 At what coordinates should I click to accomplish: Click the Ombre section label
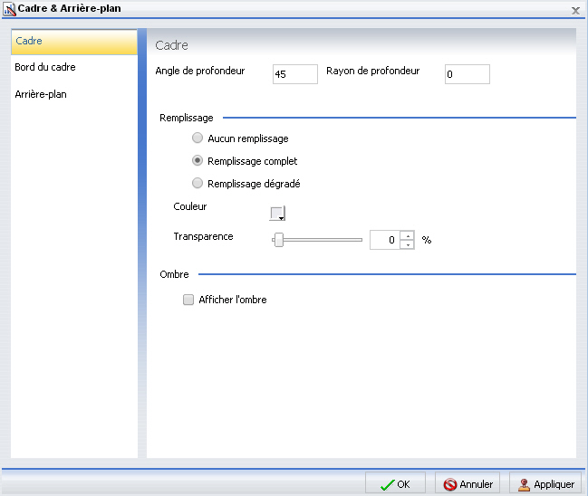click(174, 274)
